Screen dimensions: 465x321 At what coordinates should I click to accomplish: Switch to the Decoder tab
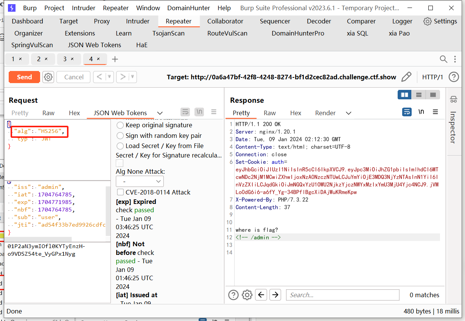point(319,21)
